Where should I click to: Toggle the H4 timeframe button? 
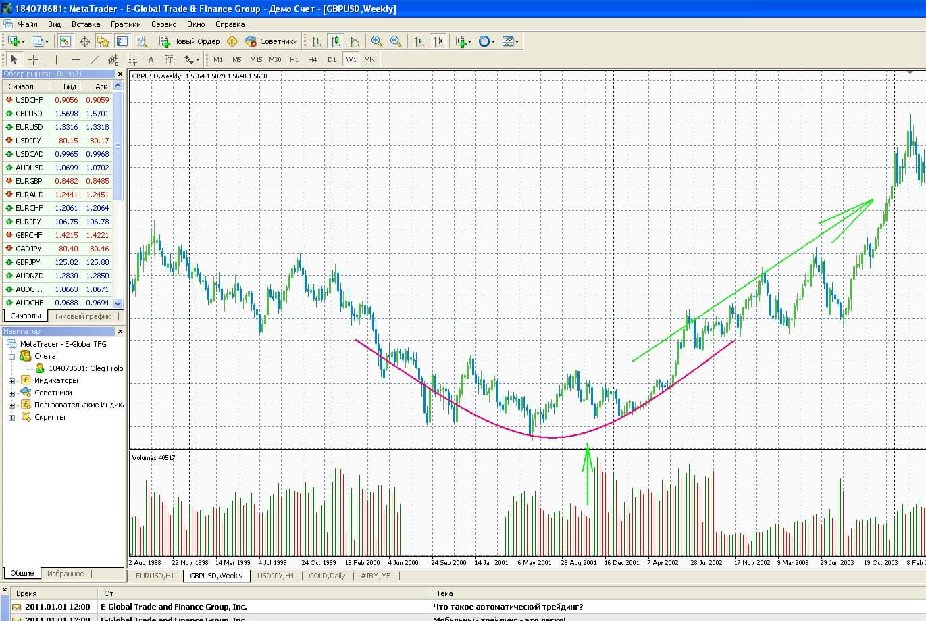click(312, 59)
